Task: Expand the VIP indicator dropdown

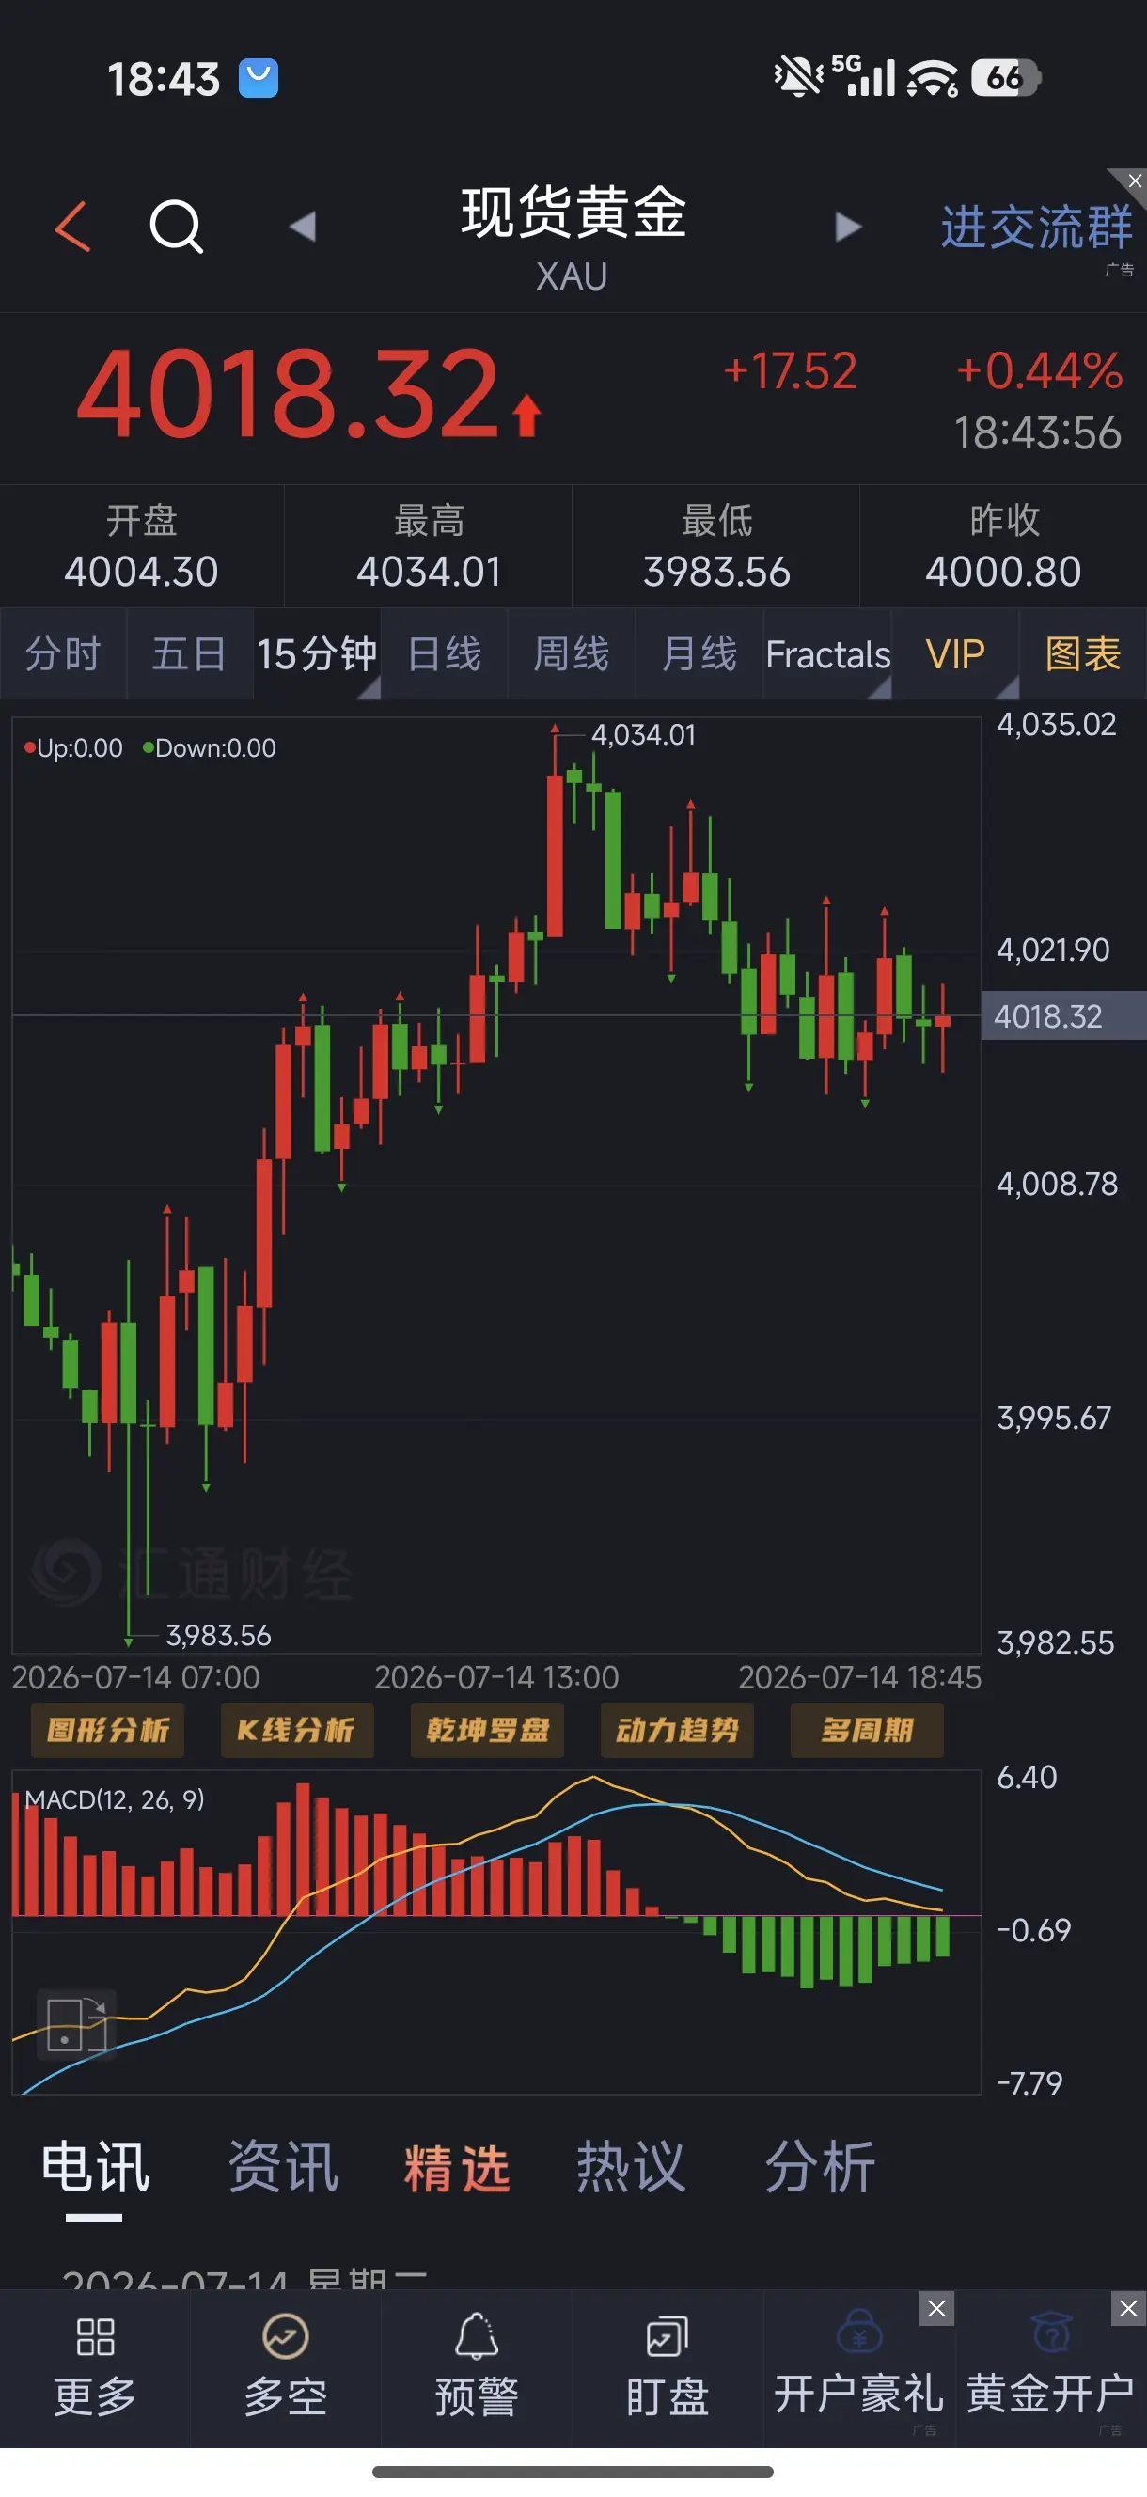Action: tap(955, 653)
